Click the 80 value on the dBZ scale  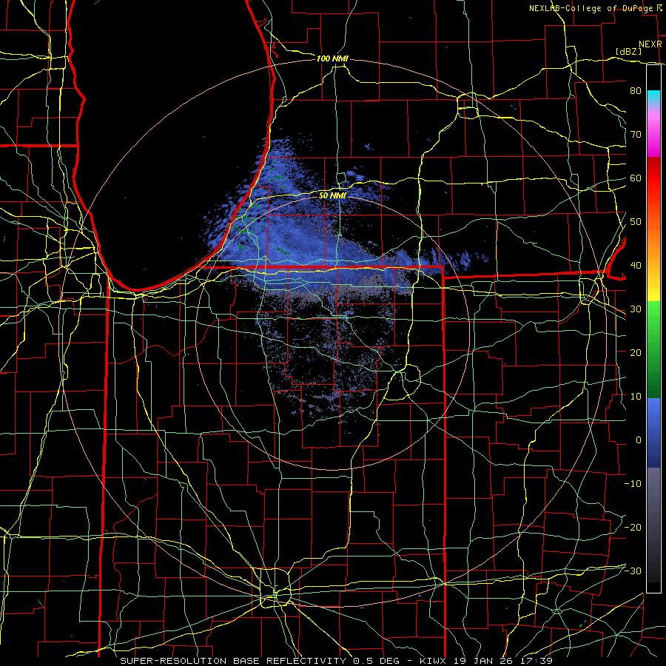[636, 91]
